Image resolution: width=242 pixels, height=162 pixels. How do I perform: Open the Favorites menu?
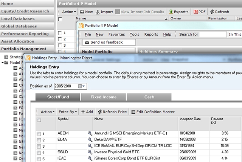(116, 34)
